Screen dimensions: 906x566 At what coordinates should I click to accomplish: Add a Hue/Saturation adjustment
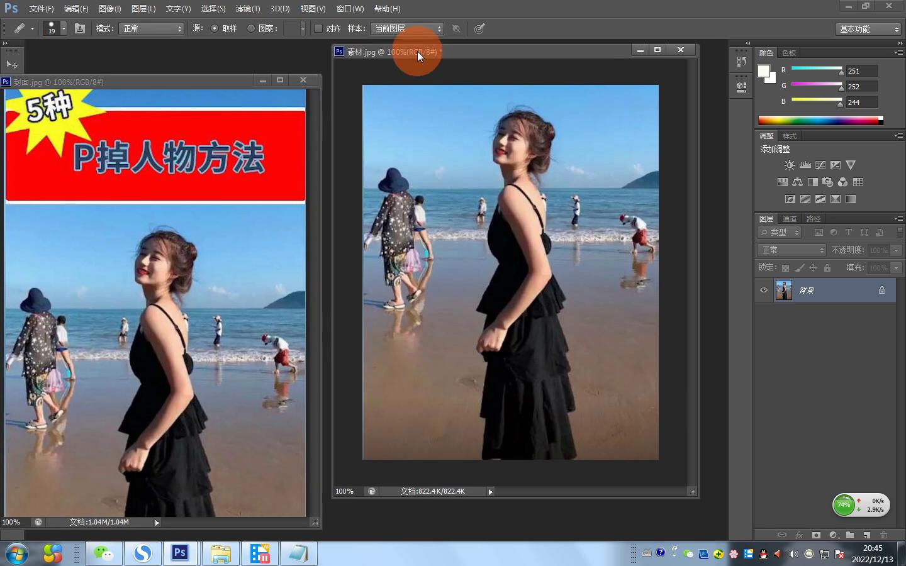[x=783, y=182]
